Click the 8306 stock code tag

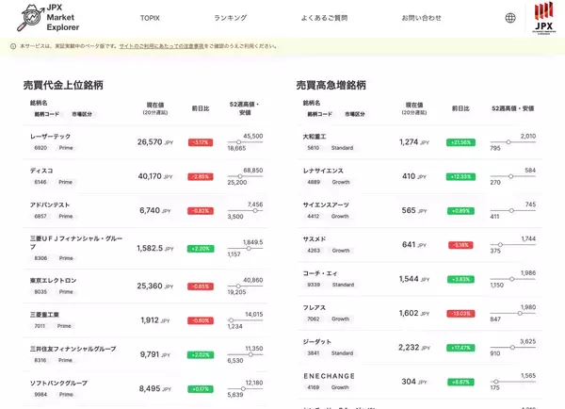40,258
